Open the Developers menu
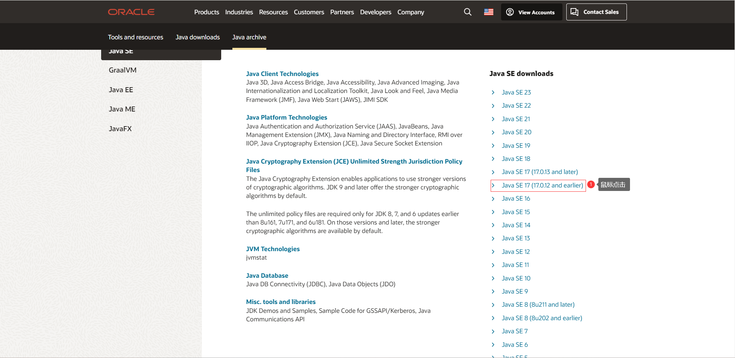 [375, 12]
